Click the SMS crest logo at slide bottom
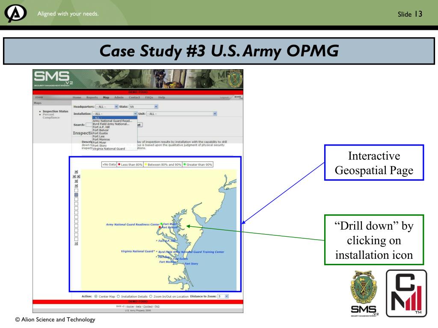This screenshot has width=438, height=328. click(364, 293)
